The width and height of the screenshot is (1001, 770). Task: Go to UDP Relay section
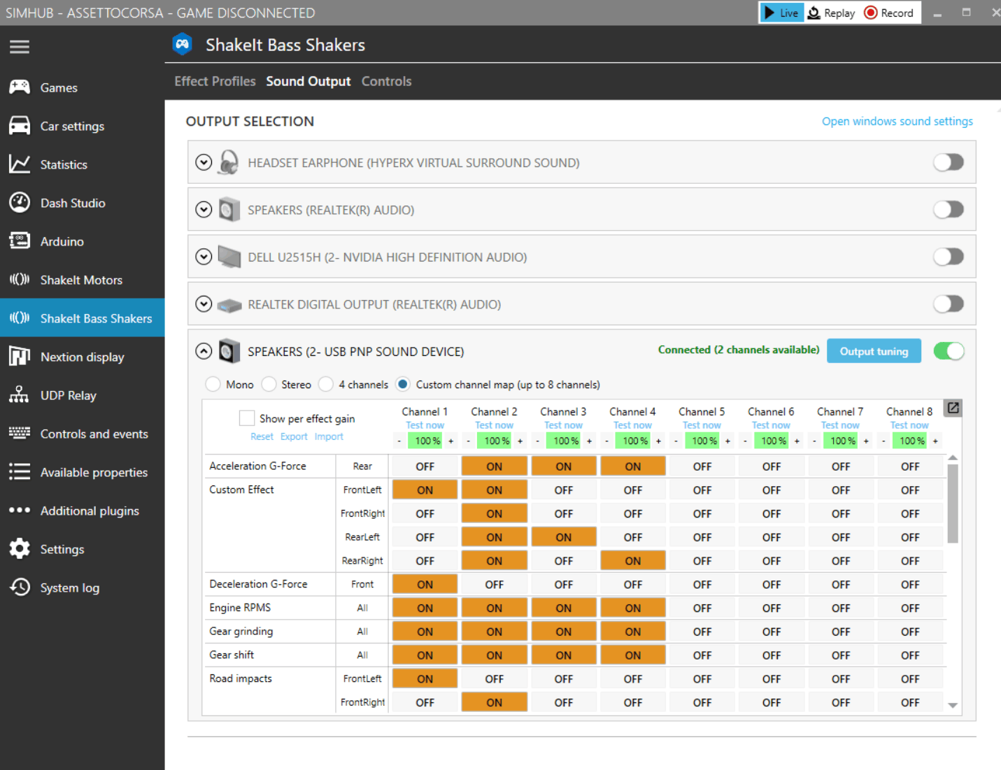68,395
